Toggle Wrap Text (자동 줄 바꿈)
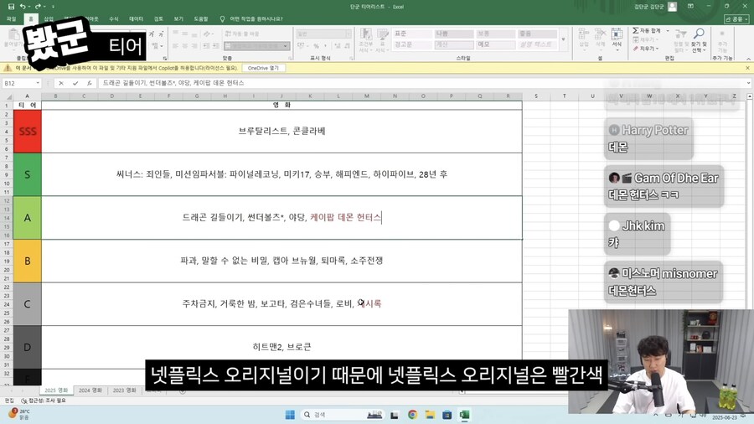The height and width of the screenshot is (424, 754). (x=242, y=34)
